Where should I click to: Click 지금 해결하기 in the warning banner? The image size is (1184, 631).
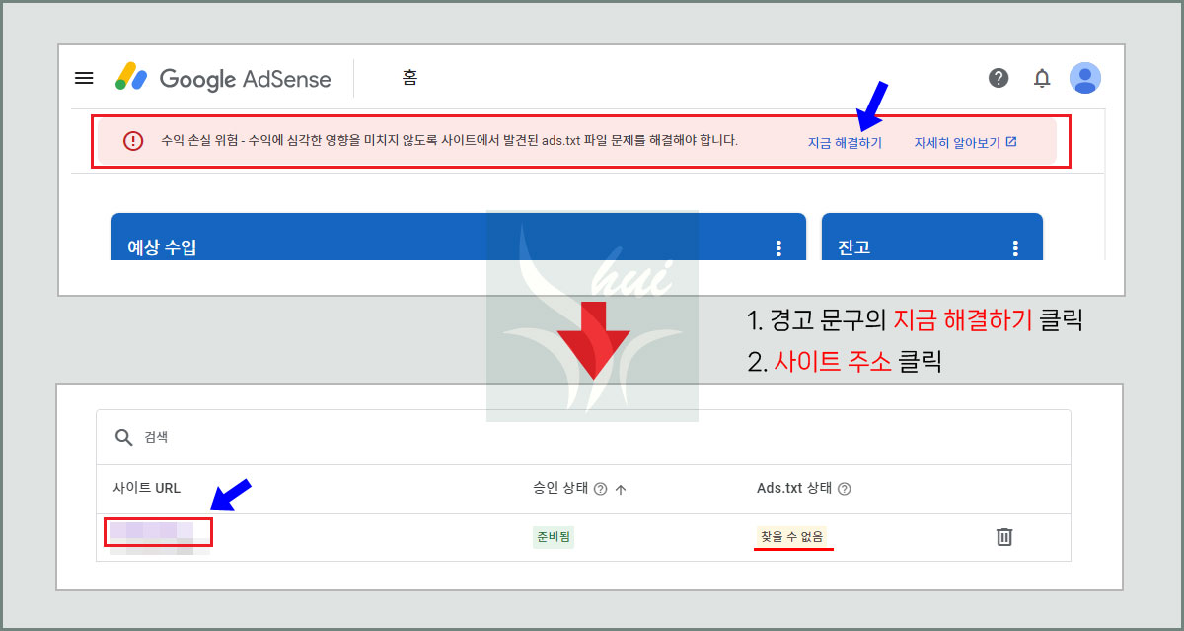pyautogui.click(x=845, y=141)
